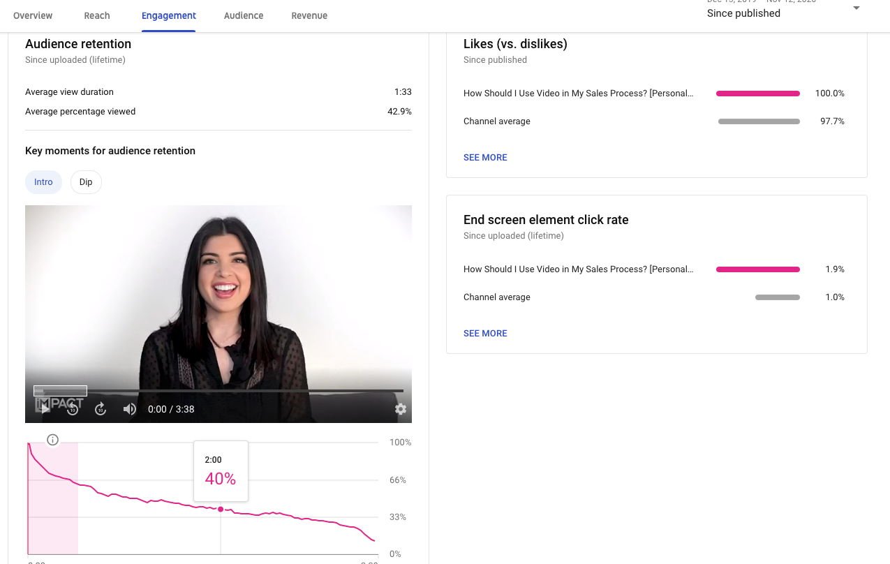Click SEE MORE under End screen card

pos(485,334)
